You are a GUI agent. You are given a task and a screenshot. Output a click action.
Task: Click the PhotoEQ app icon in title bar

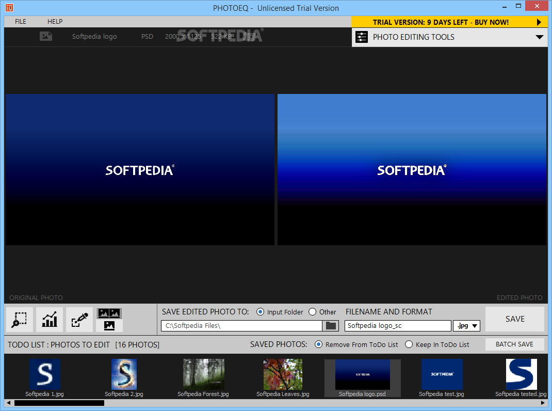9,7
